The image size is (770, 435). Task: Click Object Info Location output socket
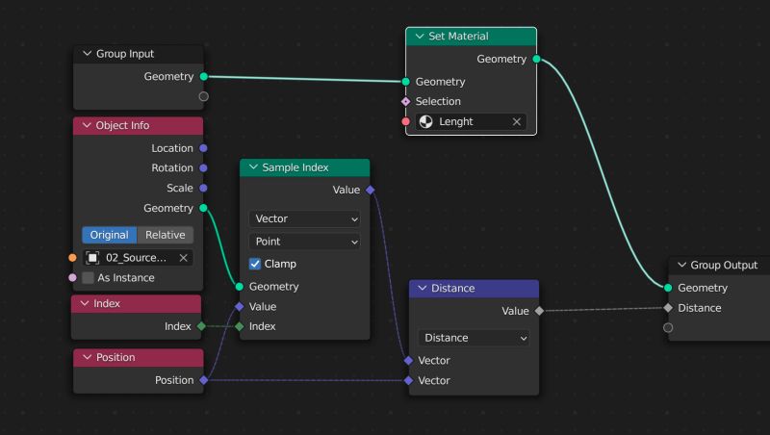tap(203, 148)
